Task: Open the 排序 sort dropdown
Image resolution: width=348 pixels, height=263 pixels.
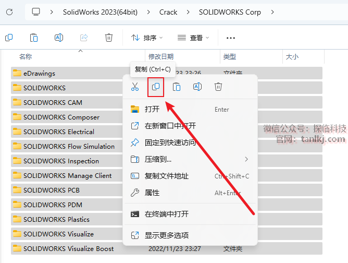Action: (147, 38)
